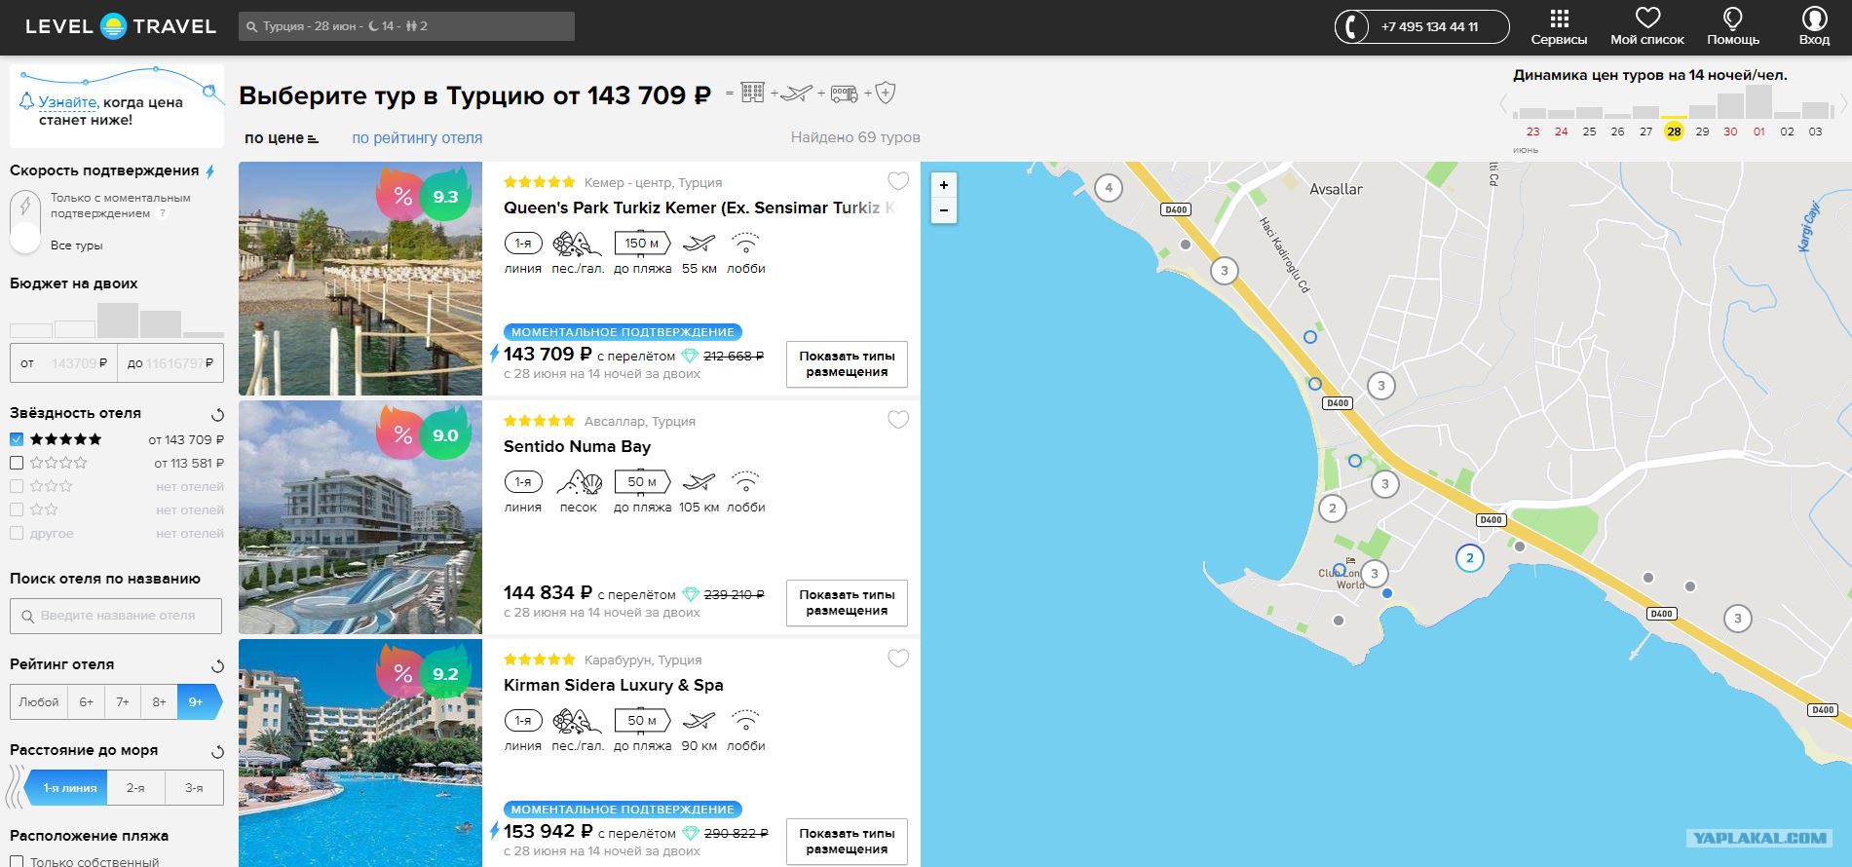Click the insurance shield icon in tour header
Screen dimensions: 1852x867
[886, 93]
